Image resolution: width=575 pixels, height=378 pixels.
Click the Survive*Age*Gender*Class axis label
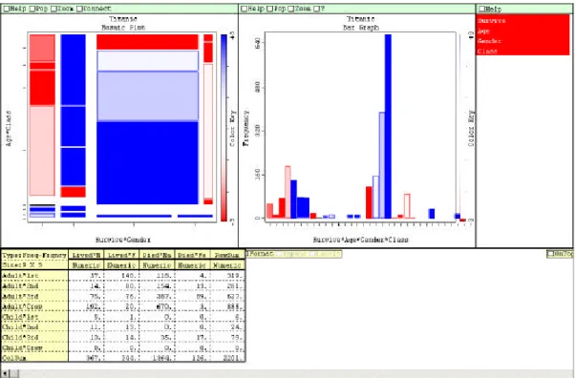361,240
